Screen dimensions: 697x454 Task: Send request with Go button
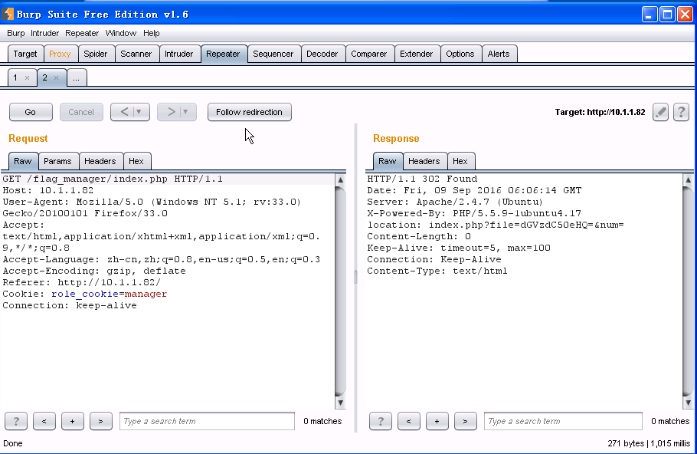[31, 112]
